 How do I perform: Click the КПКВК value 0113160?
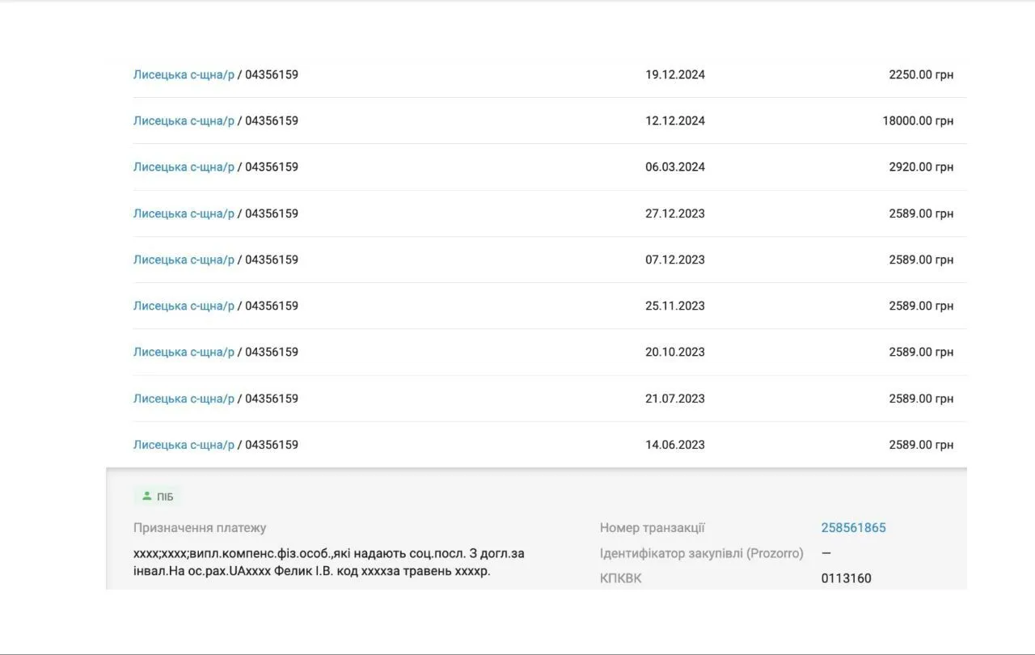coord(846,578)
